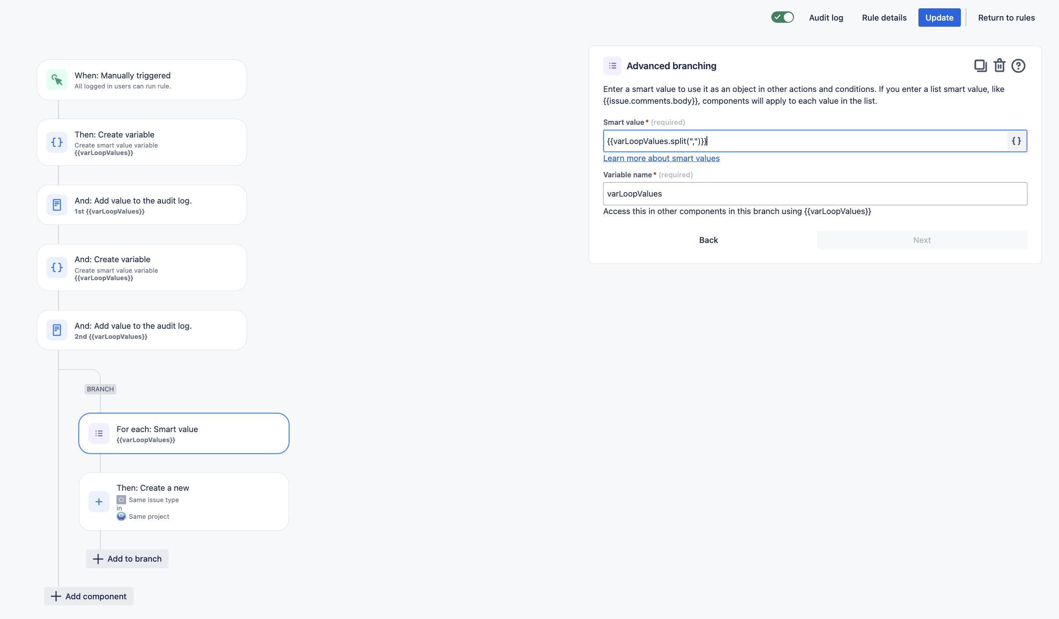Screen dimensions: 1059x619
Task: Click the Back button
Action: pyautogui.click(x=708, y=240)
